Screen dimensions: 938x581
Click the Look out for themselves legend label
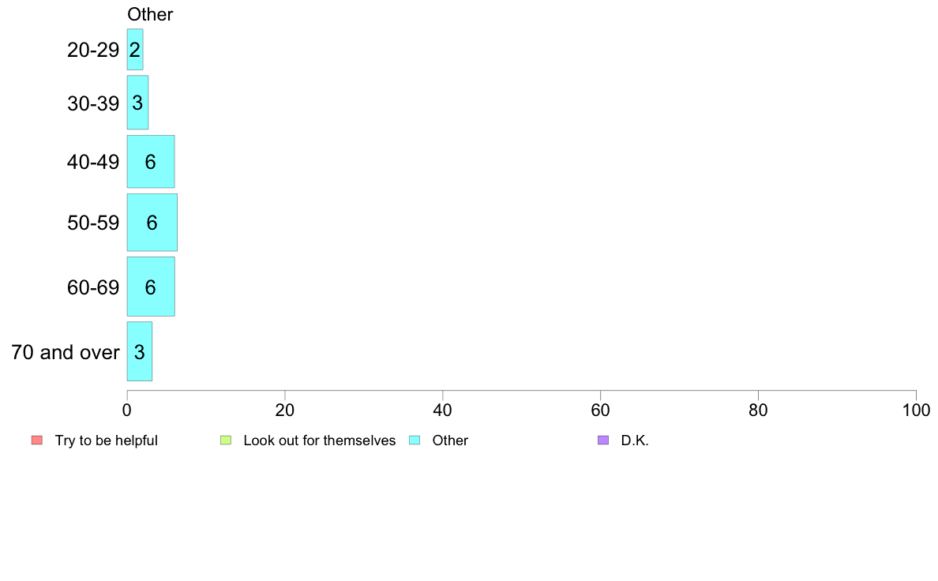click(x=320, y=440)
